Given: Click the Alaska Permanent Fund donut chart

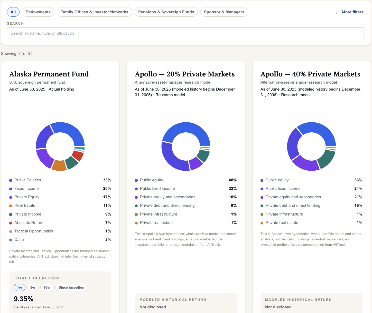Looking at the screenshot, I should click(60, 146).
